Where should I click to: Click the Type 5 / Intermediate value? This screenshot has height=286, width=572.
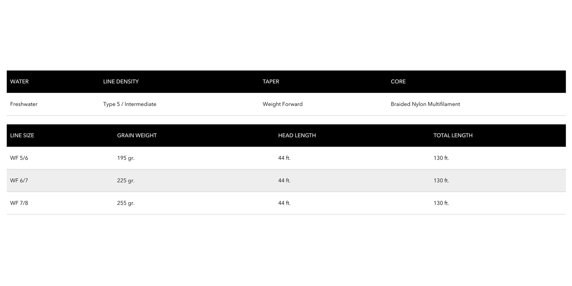(130, 104)
